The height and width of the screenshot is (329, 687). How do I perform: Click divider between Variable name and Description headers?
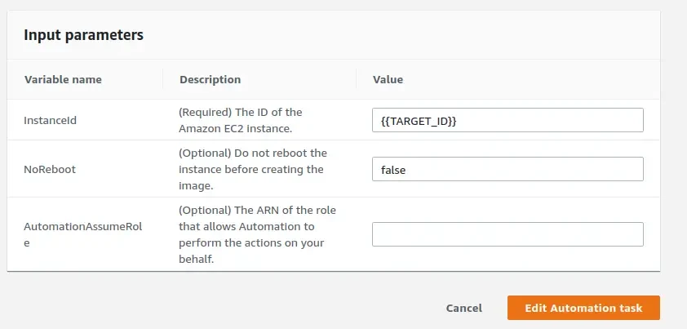163,79
